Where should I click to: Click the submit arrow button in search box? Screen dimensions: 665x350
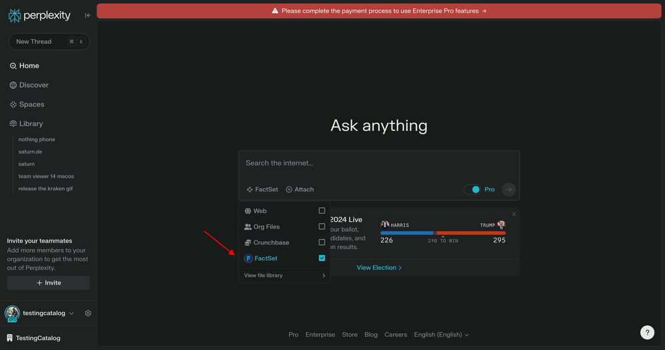(x=509, y=189)
